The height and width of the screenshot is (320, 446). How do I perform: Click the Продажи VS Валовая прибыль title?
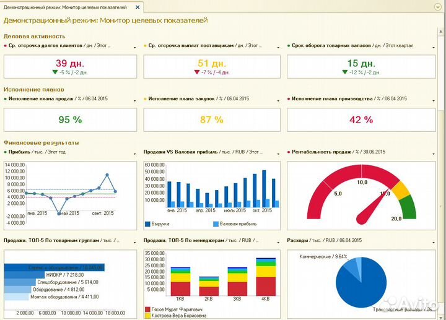176,152
